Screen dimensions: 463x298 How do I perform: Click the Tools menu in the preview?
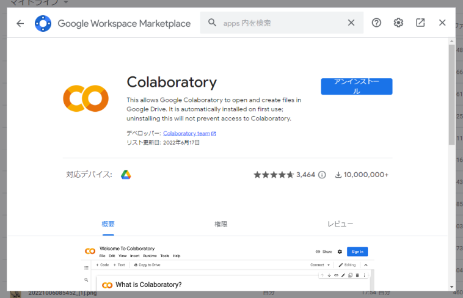[x=165, y=256]
